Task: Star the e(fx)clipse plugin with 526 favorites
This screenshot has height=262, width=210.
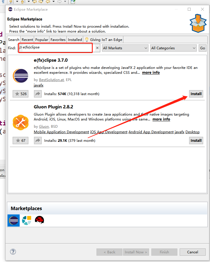Action: (x=21, y=94)
